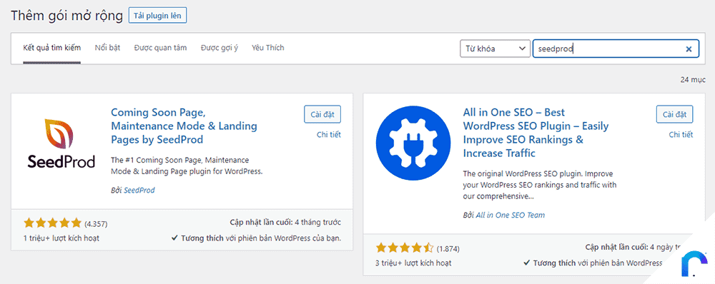This screenshot has width=715, height=284.
Task: Click the All in One SEO Team author link
Action: tap(511, 215)
